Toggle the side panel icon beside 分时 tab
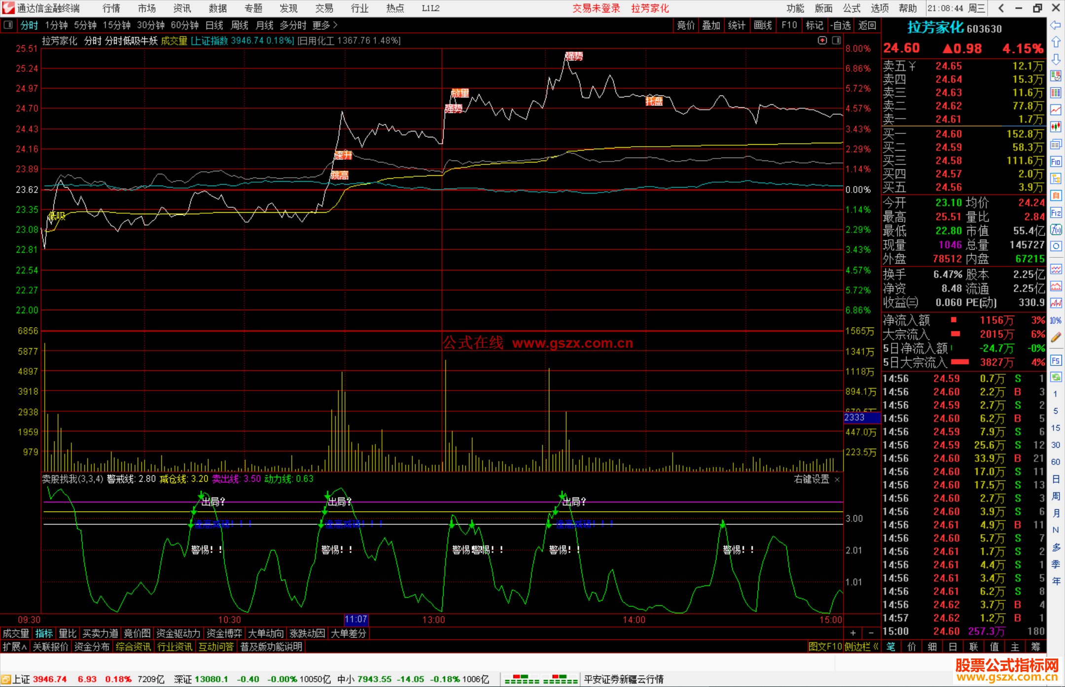The width and height of the screenshot is (1065, 687). pyautogui.click(x=8, y=25)
